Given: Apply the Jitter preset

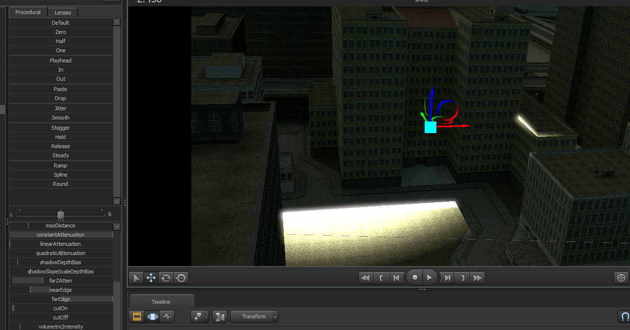Looking at the screenshot, I should click(x=61, y=108).
